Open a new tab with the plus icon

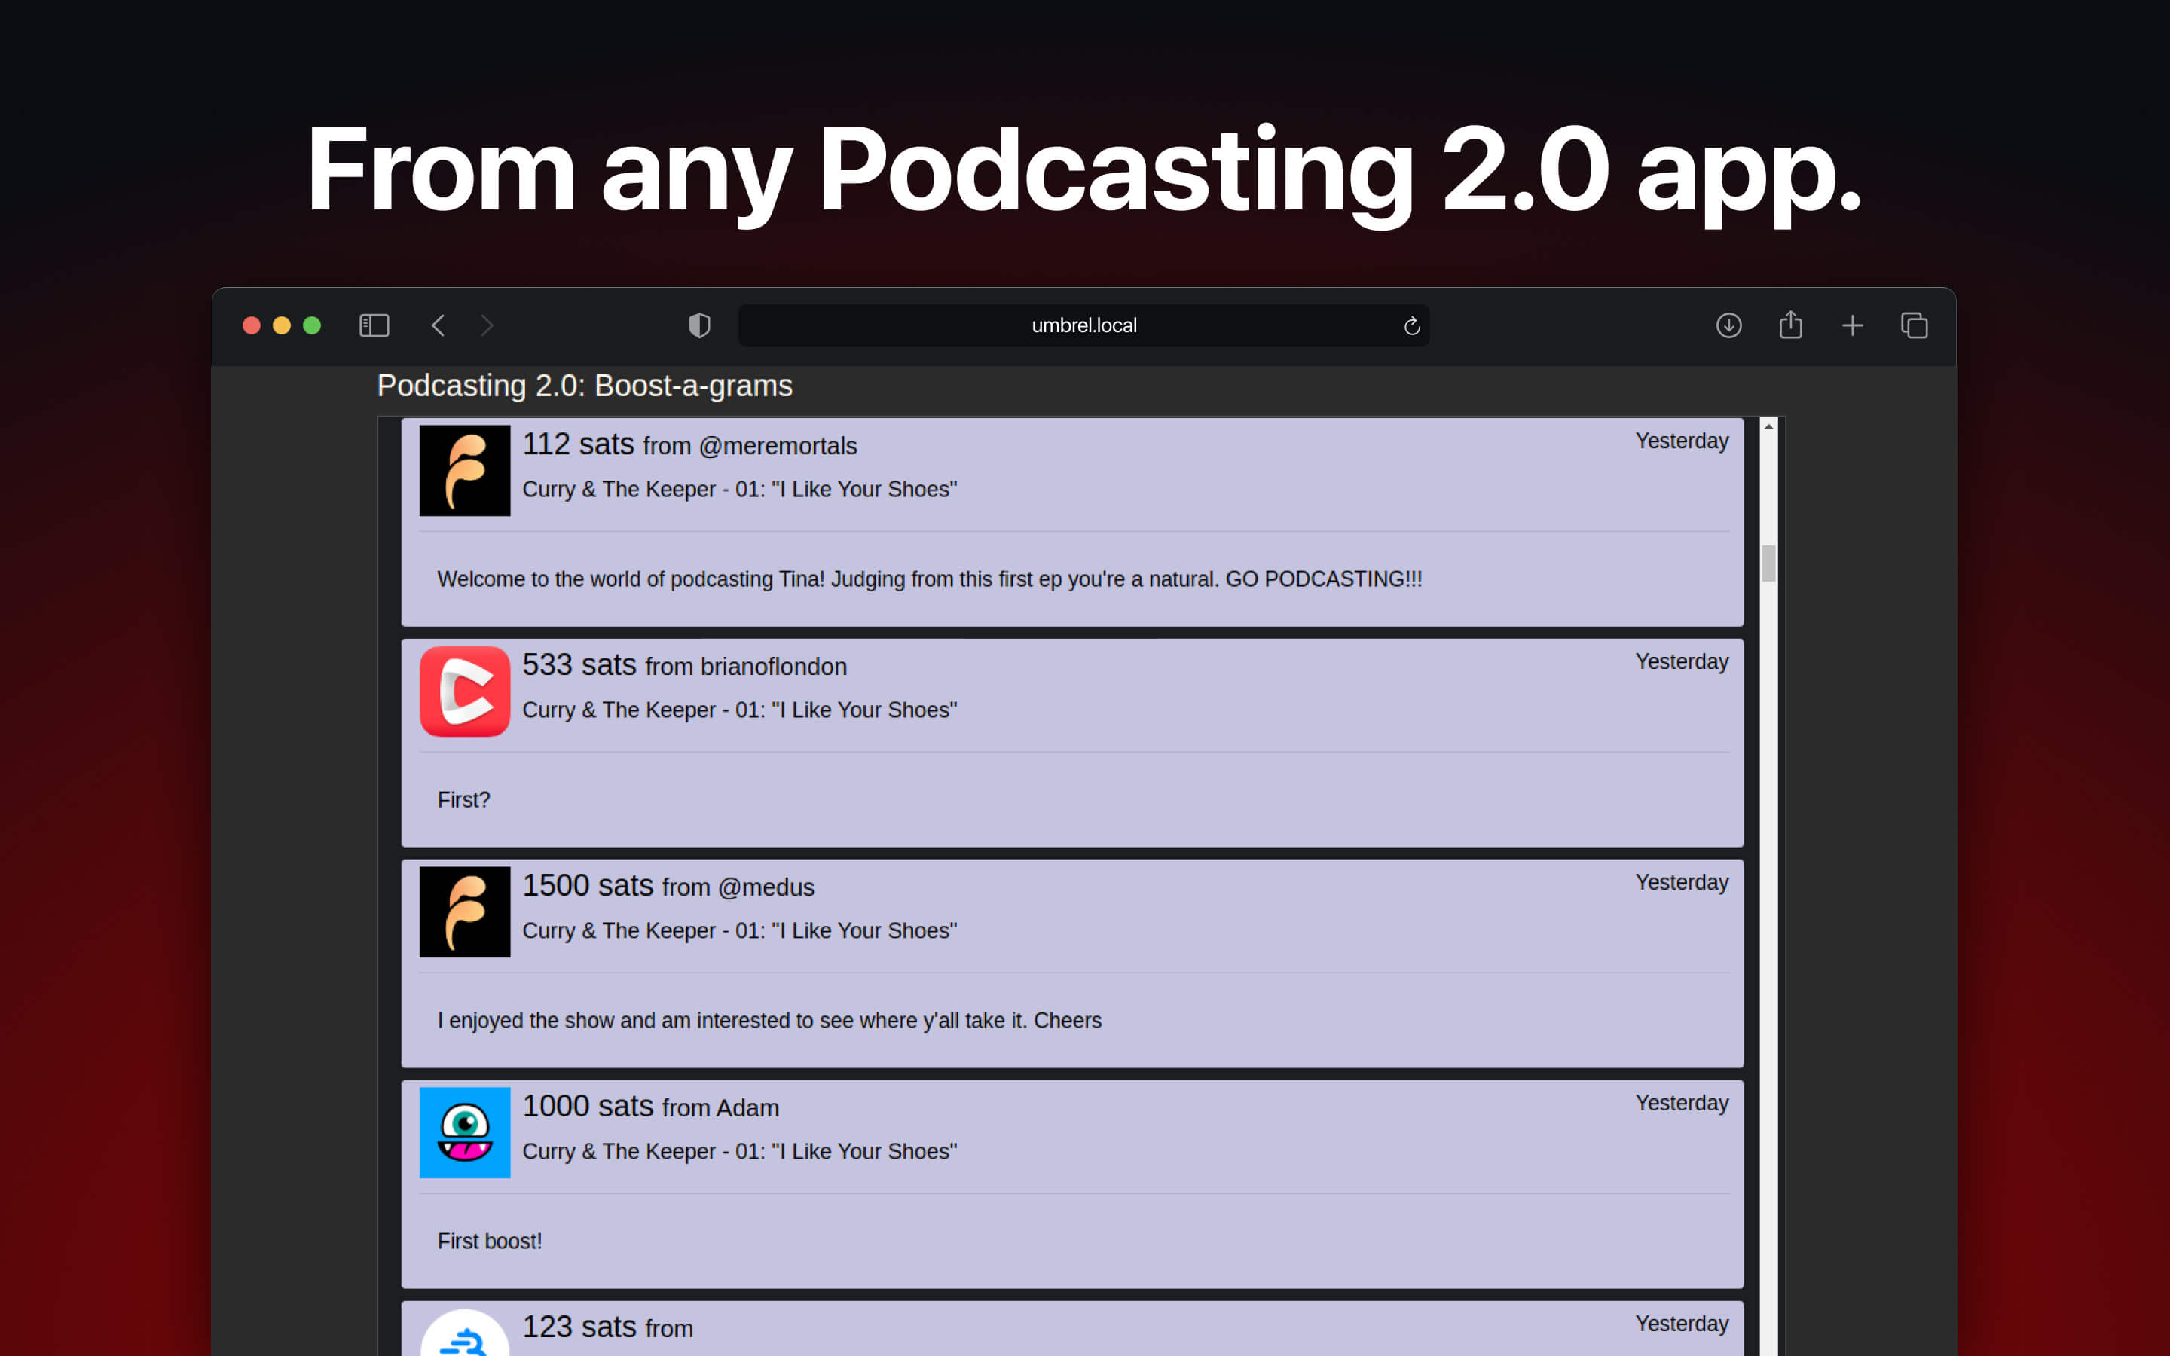1853,325
